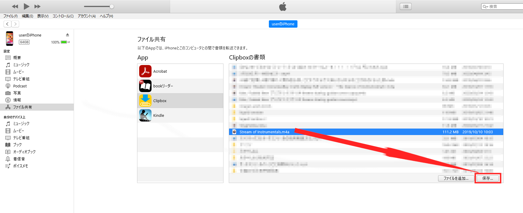Click the play button
Screen dimensions: 523x213
27,6
